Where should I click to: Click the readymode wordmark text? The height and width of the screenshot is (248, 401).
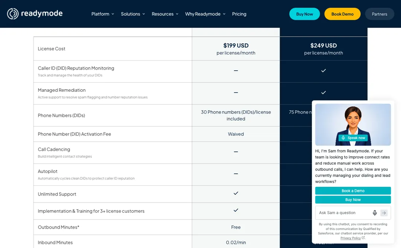pos(42,13)
